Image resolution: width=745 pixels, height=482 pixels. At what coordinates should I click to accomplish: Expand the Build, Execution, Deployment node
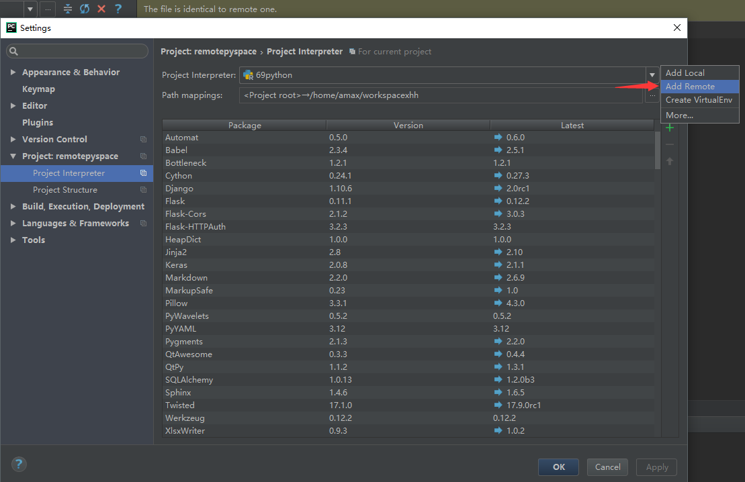coord(13,207)
